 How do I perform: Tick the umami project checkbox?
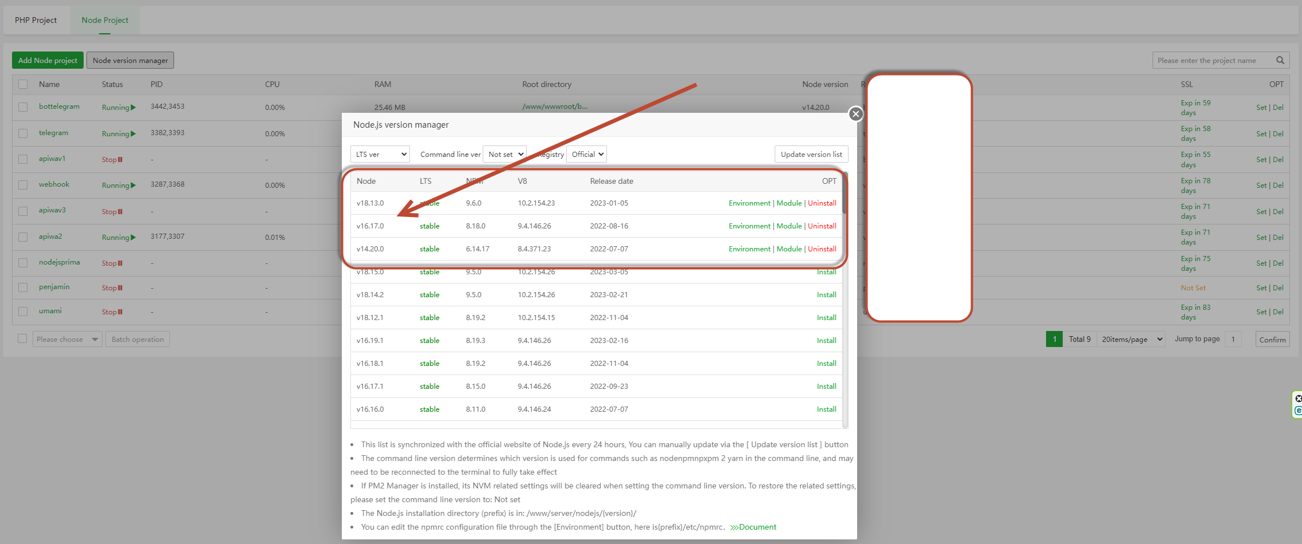(23, 312)
